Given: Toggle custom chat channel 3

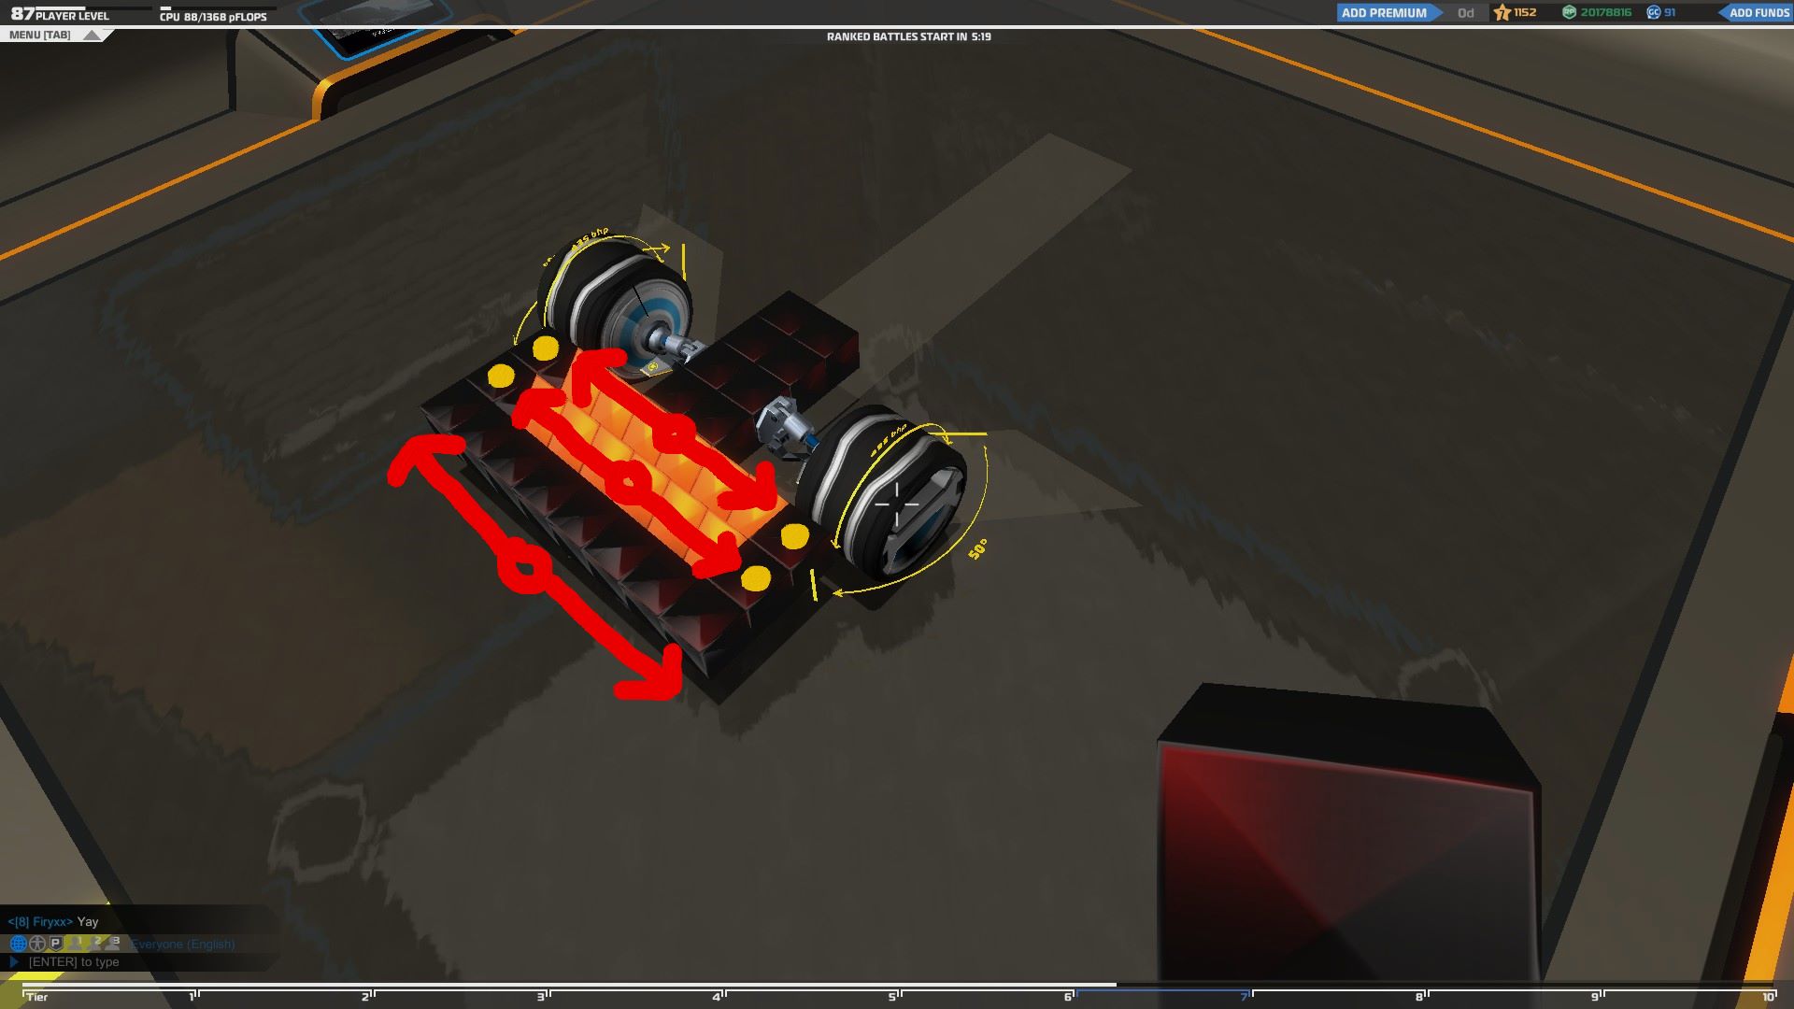Looking at the screenshot, I should 114,943.
